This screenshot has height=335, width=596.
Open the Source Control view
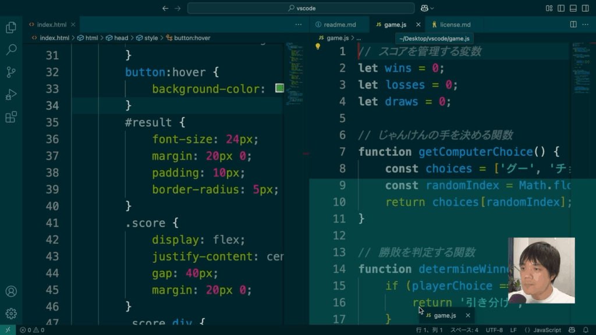10,72
